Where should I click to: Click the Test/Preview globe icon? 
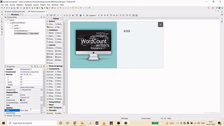click(81, 15)
